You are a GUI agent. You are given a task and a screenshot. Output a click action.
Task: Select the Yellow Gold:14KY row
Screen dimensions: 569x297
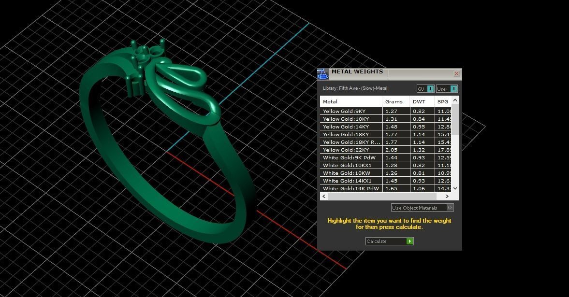[x=386, y=127]
